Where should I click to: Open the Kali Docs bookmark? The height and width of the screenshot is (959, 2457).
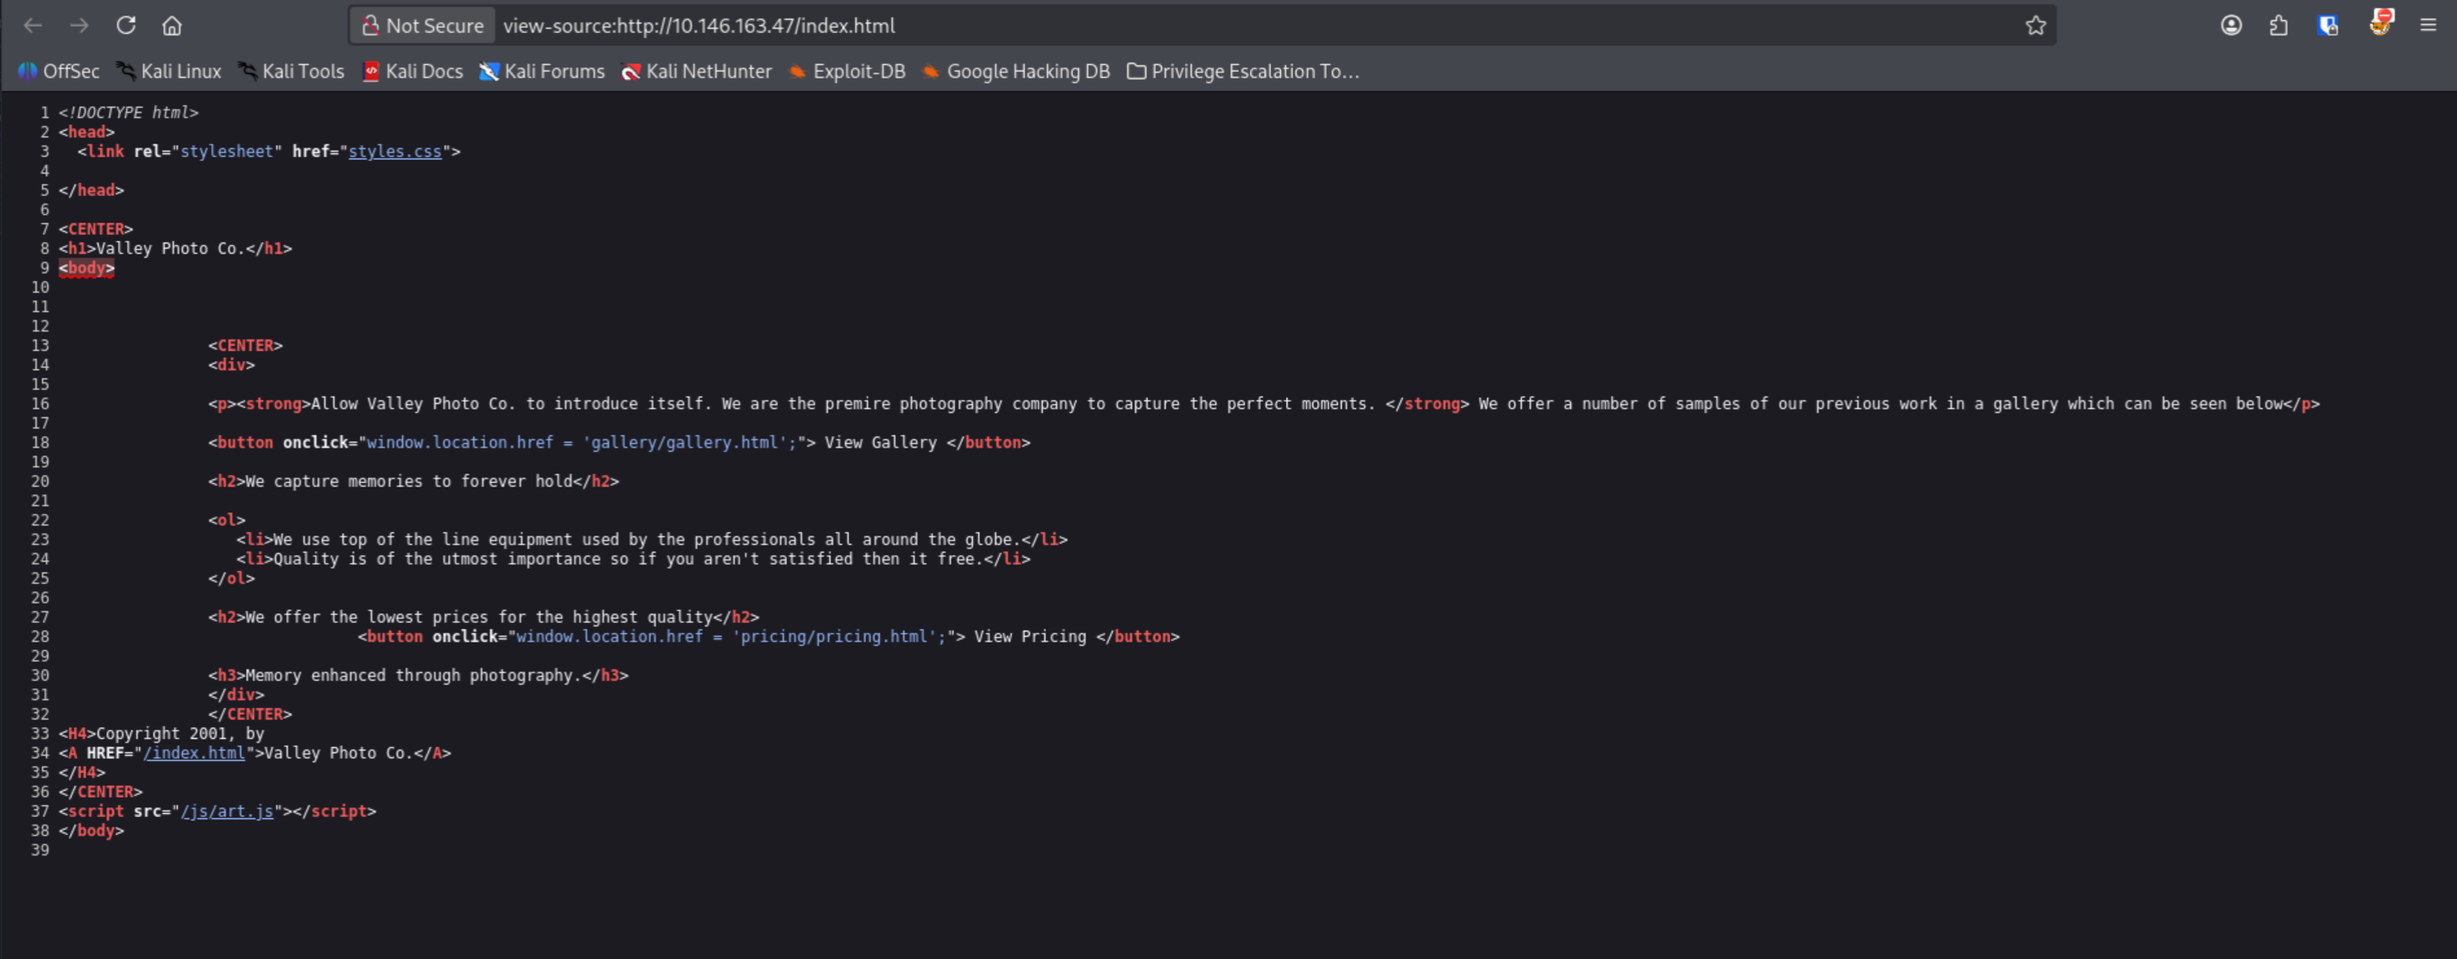tap(412, 72)
